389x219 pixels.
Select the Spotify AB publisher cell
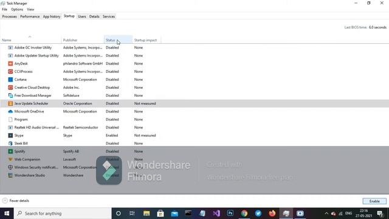point(71,151)
